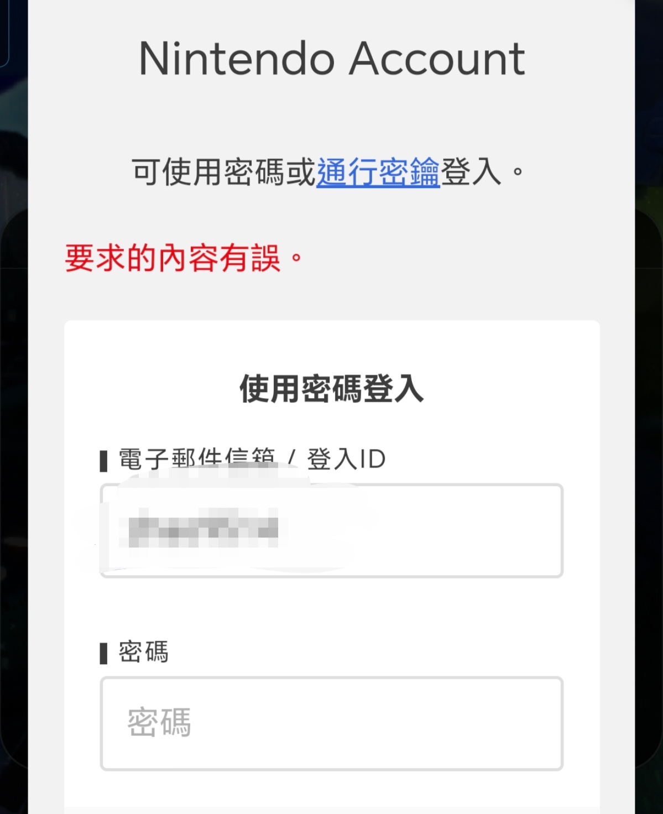Click the 可使用密碼或 instruction text

point(223,172)
